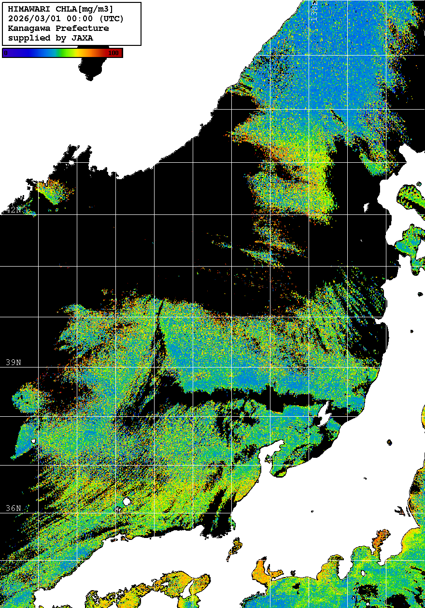Click the Kanagawa Prefecture text in legend

coord(58,28)
